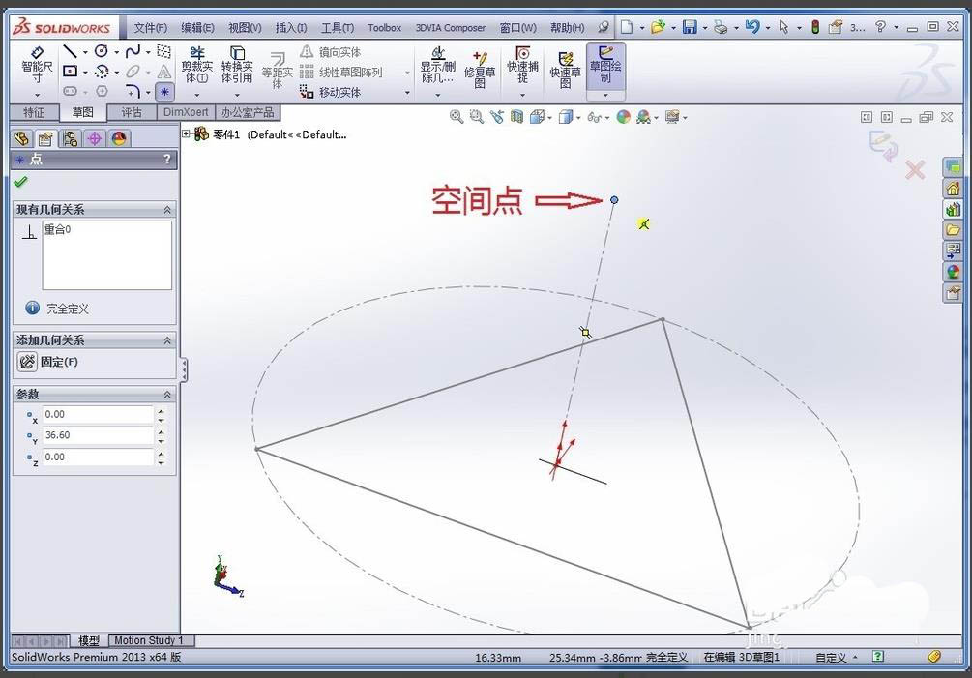This screenshot has height=678, width=972.
Task: Click the X coordinate input field
Action: click(x=98, y=414)
